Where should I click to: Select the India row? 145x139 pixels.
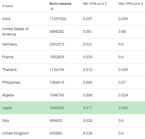click(x=72, y=19)
